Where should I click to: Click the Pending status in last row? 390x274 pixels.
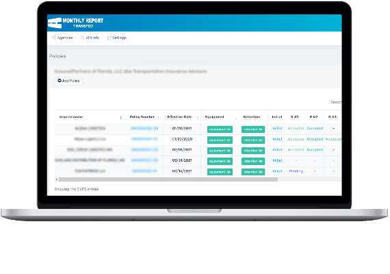(296, 171)
